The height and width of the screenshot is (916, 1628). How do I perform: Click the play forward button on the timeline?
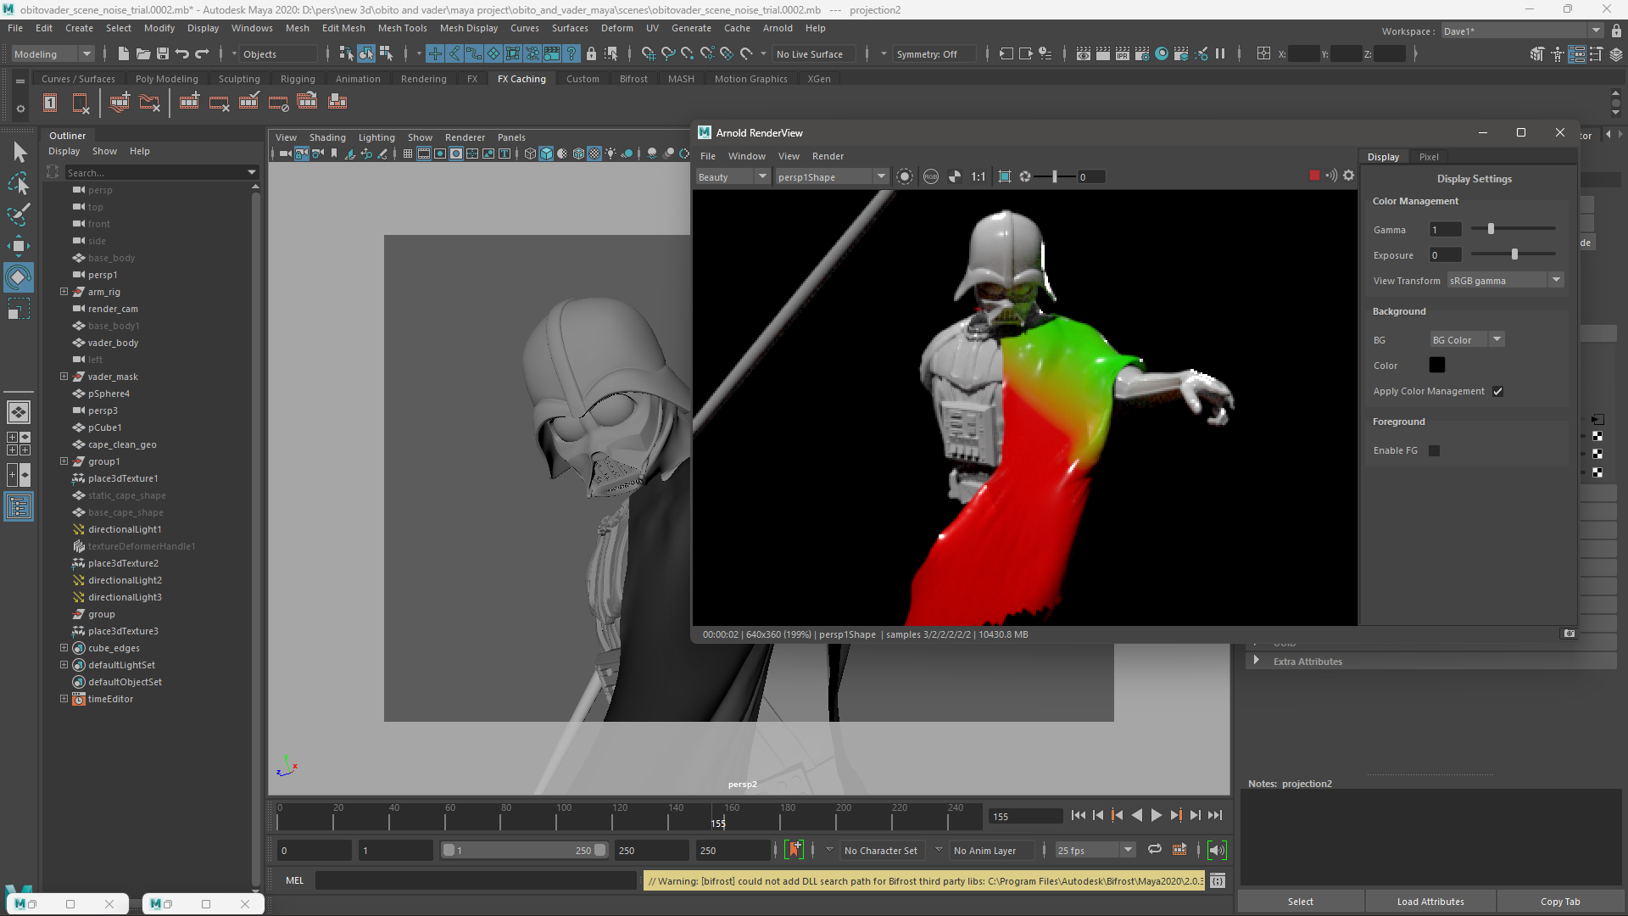click(x=1156, y=815)
